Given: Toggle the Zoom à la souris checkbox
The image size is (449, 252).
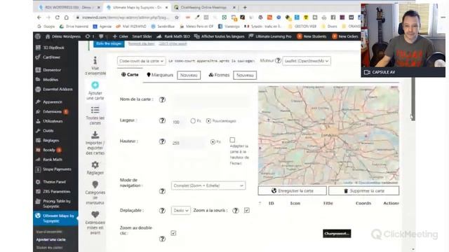Looking at the screenshot, I should (x=247, y=210).
